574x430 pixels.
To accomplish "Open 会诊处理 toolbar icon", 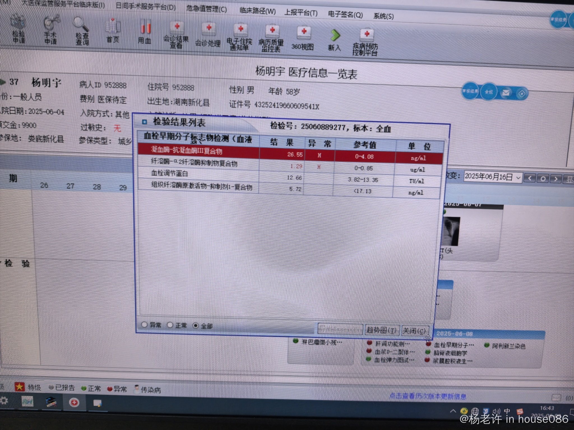I will pos(208,35).
